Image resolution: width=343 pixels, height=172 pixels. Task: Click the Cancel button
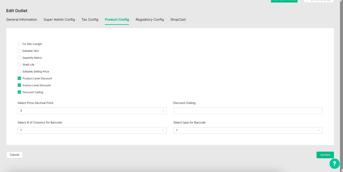pos(15,155)
